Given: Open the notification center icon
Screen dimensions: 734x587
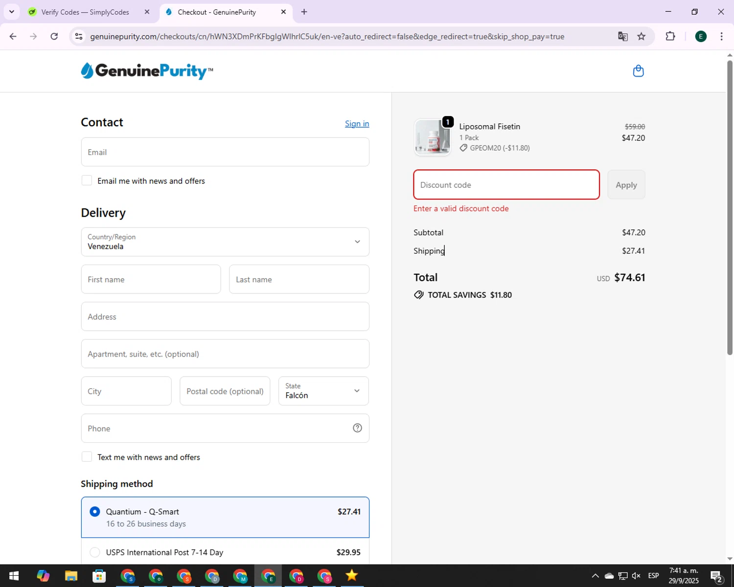Looking at the screenshot, I should coord(717,576).
